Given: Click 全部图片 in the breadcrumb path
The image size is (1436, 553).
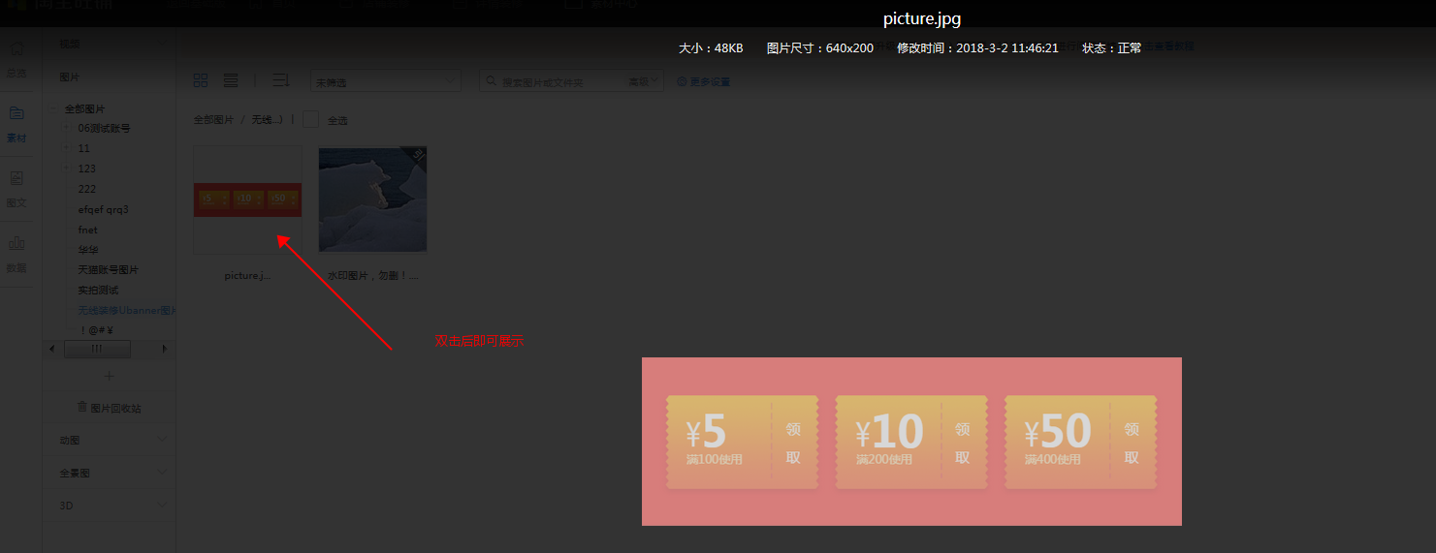Looking at the screenshot, I should coord(213,120).
